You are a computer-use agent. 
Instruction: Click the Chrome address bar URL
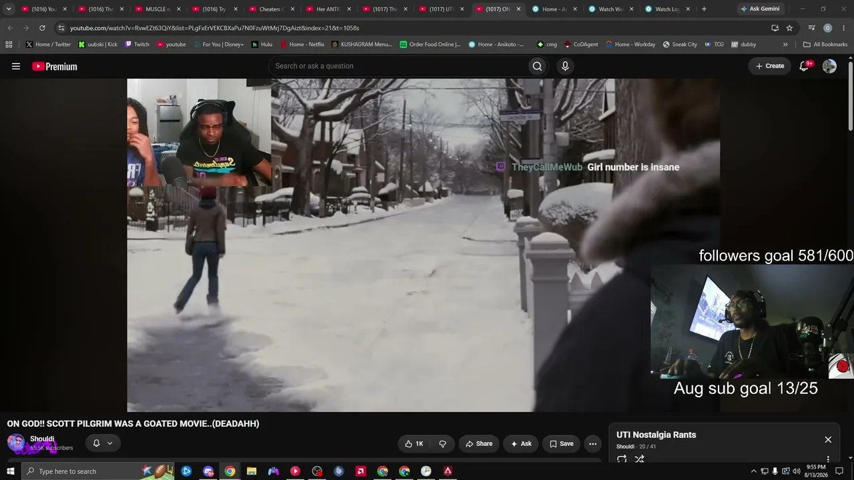pos(214,28)
